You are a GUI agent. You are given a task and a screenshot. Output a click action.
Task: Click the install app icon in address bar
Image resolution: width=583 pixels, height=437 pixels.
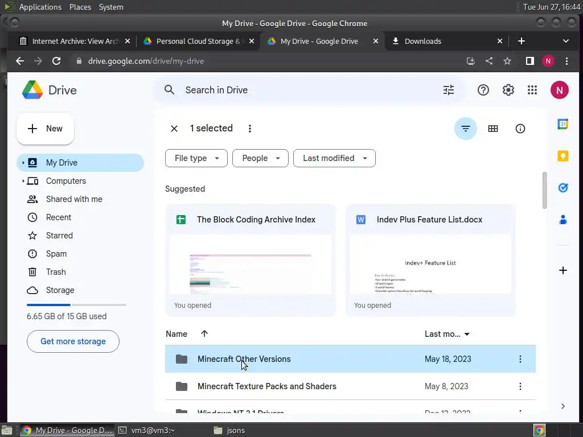coord(471,61)
